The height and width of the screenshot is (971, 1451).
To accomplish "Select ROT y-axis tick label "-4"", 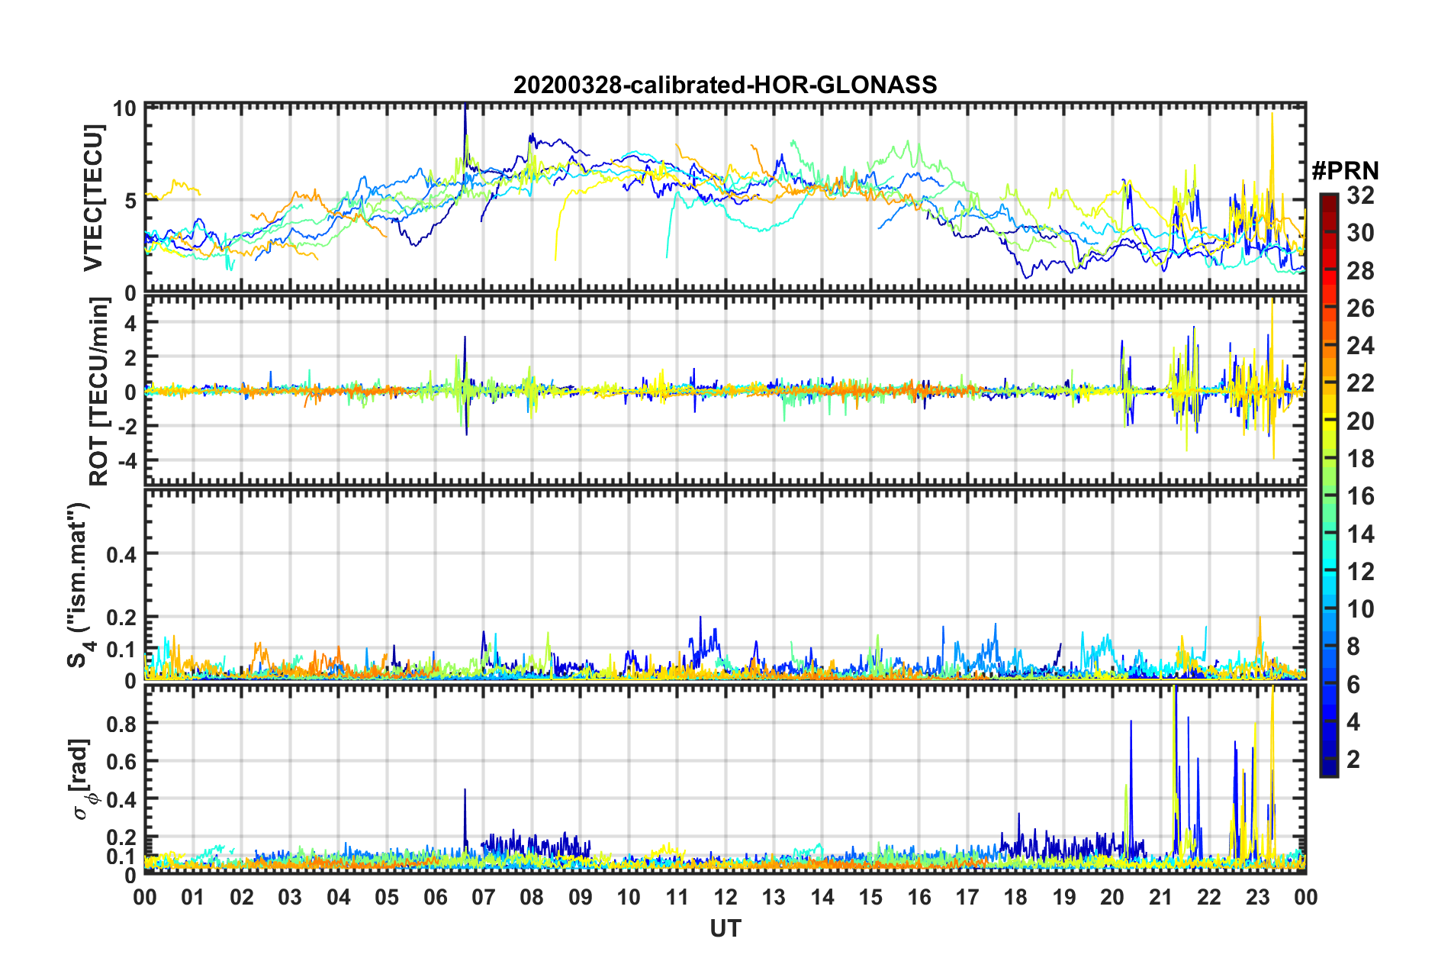I will (x=127, y=461).
